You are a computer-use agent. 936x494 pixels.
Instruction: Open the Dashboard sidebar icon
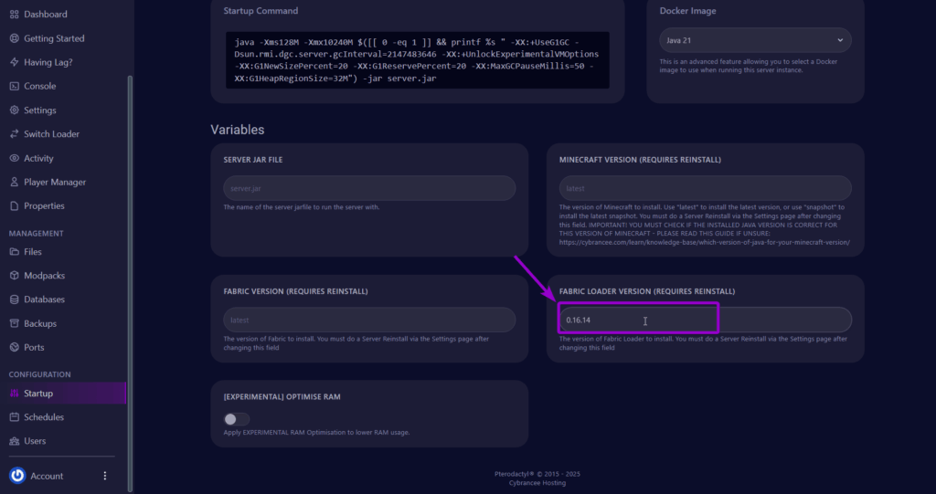click(x=15, y=15)
